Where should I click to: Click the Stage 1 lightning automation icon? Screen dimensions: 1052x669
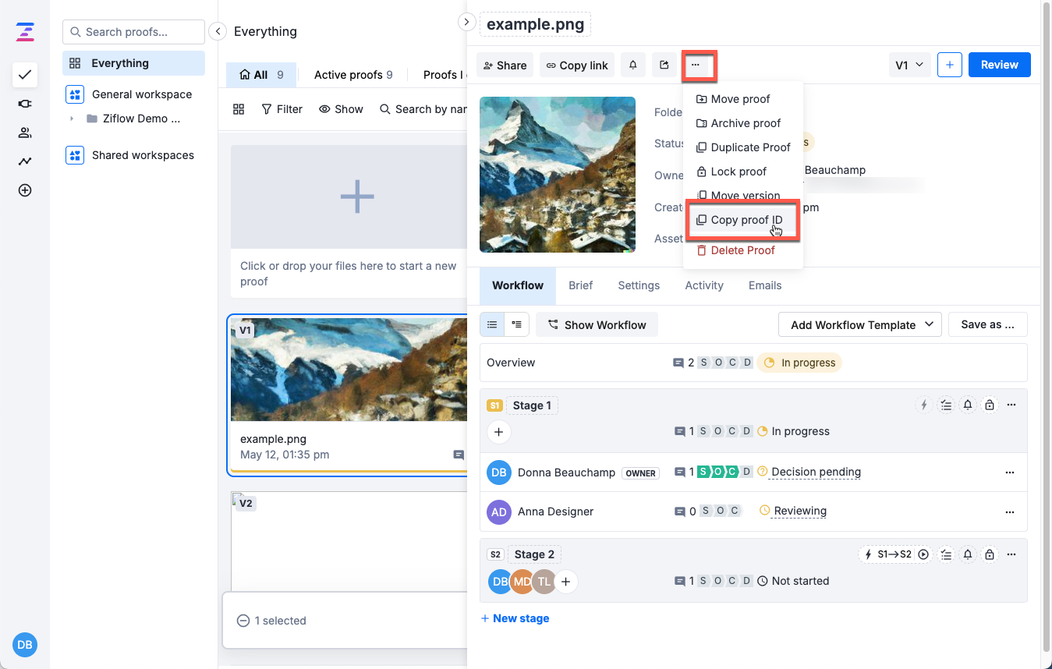[x=924, y=405]
